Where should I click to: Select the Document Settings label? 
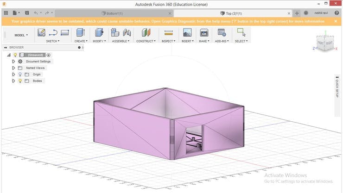point(38,62)
